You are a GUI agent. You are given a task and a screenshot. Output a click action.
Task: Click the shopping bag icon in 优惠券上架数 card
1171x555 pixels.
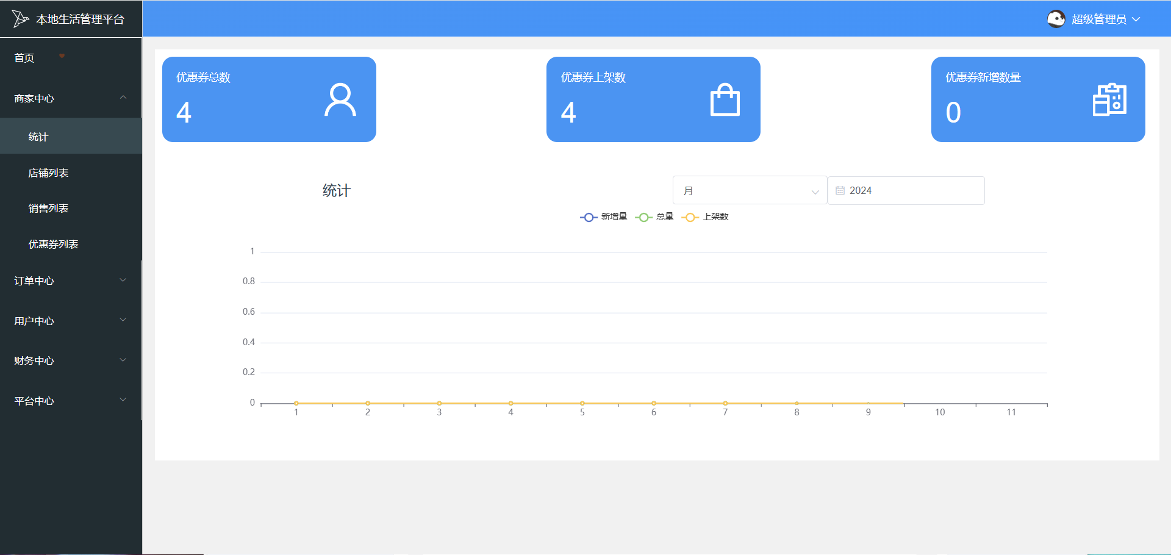click(725, 100)
